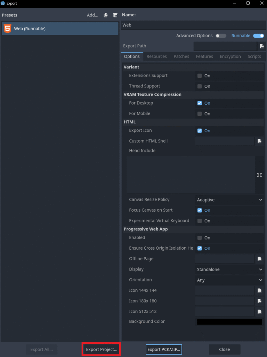Browse for Icon 512x512 file
This screenshot has height=357, width=267.
(x=259, y=312)
